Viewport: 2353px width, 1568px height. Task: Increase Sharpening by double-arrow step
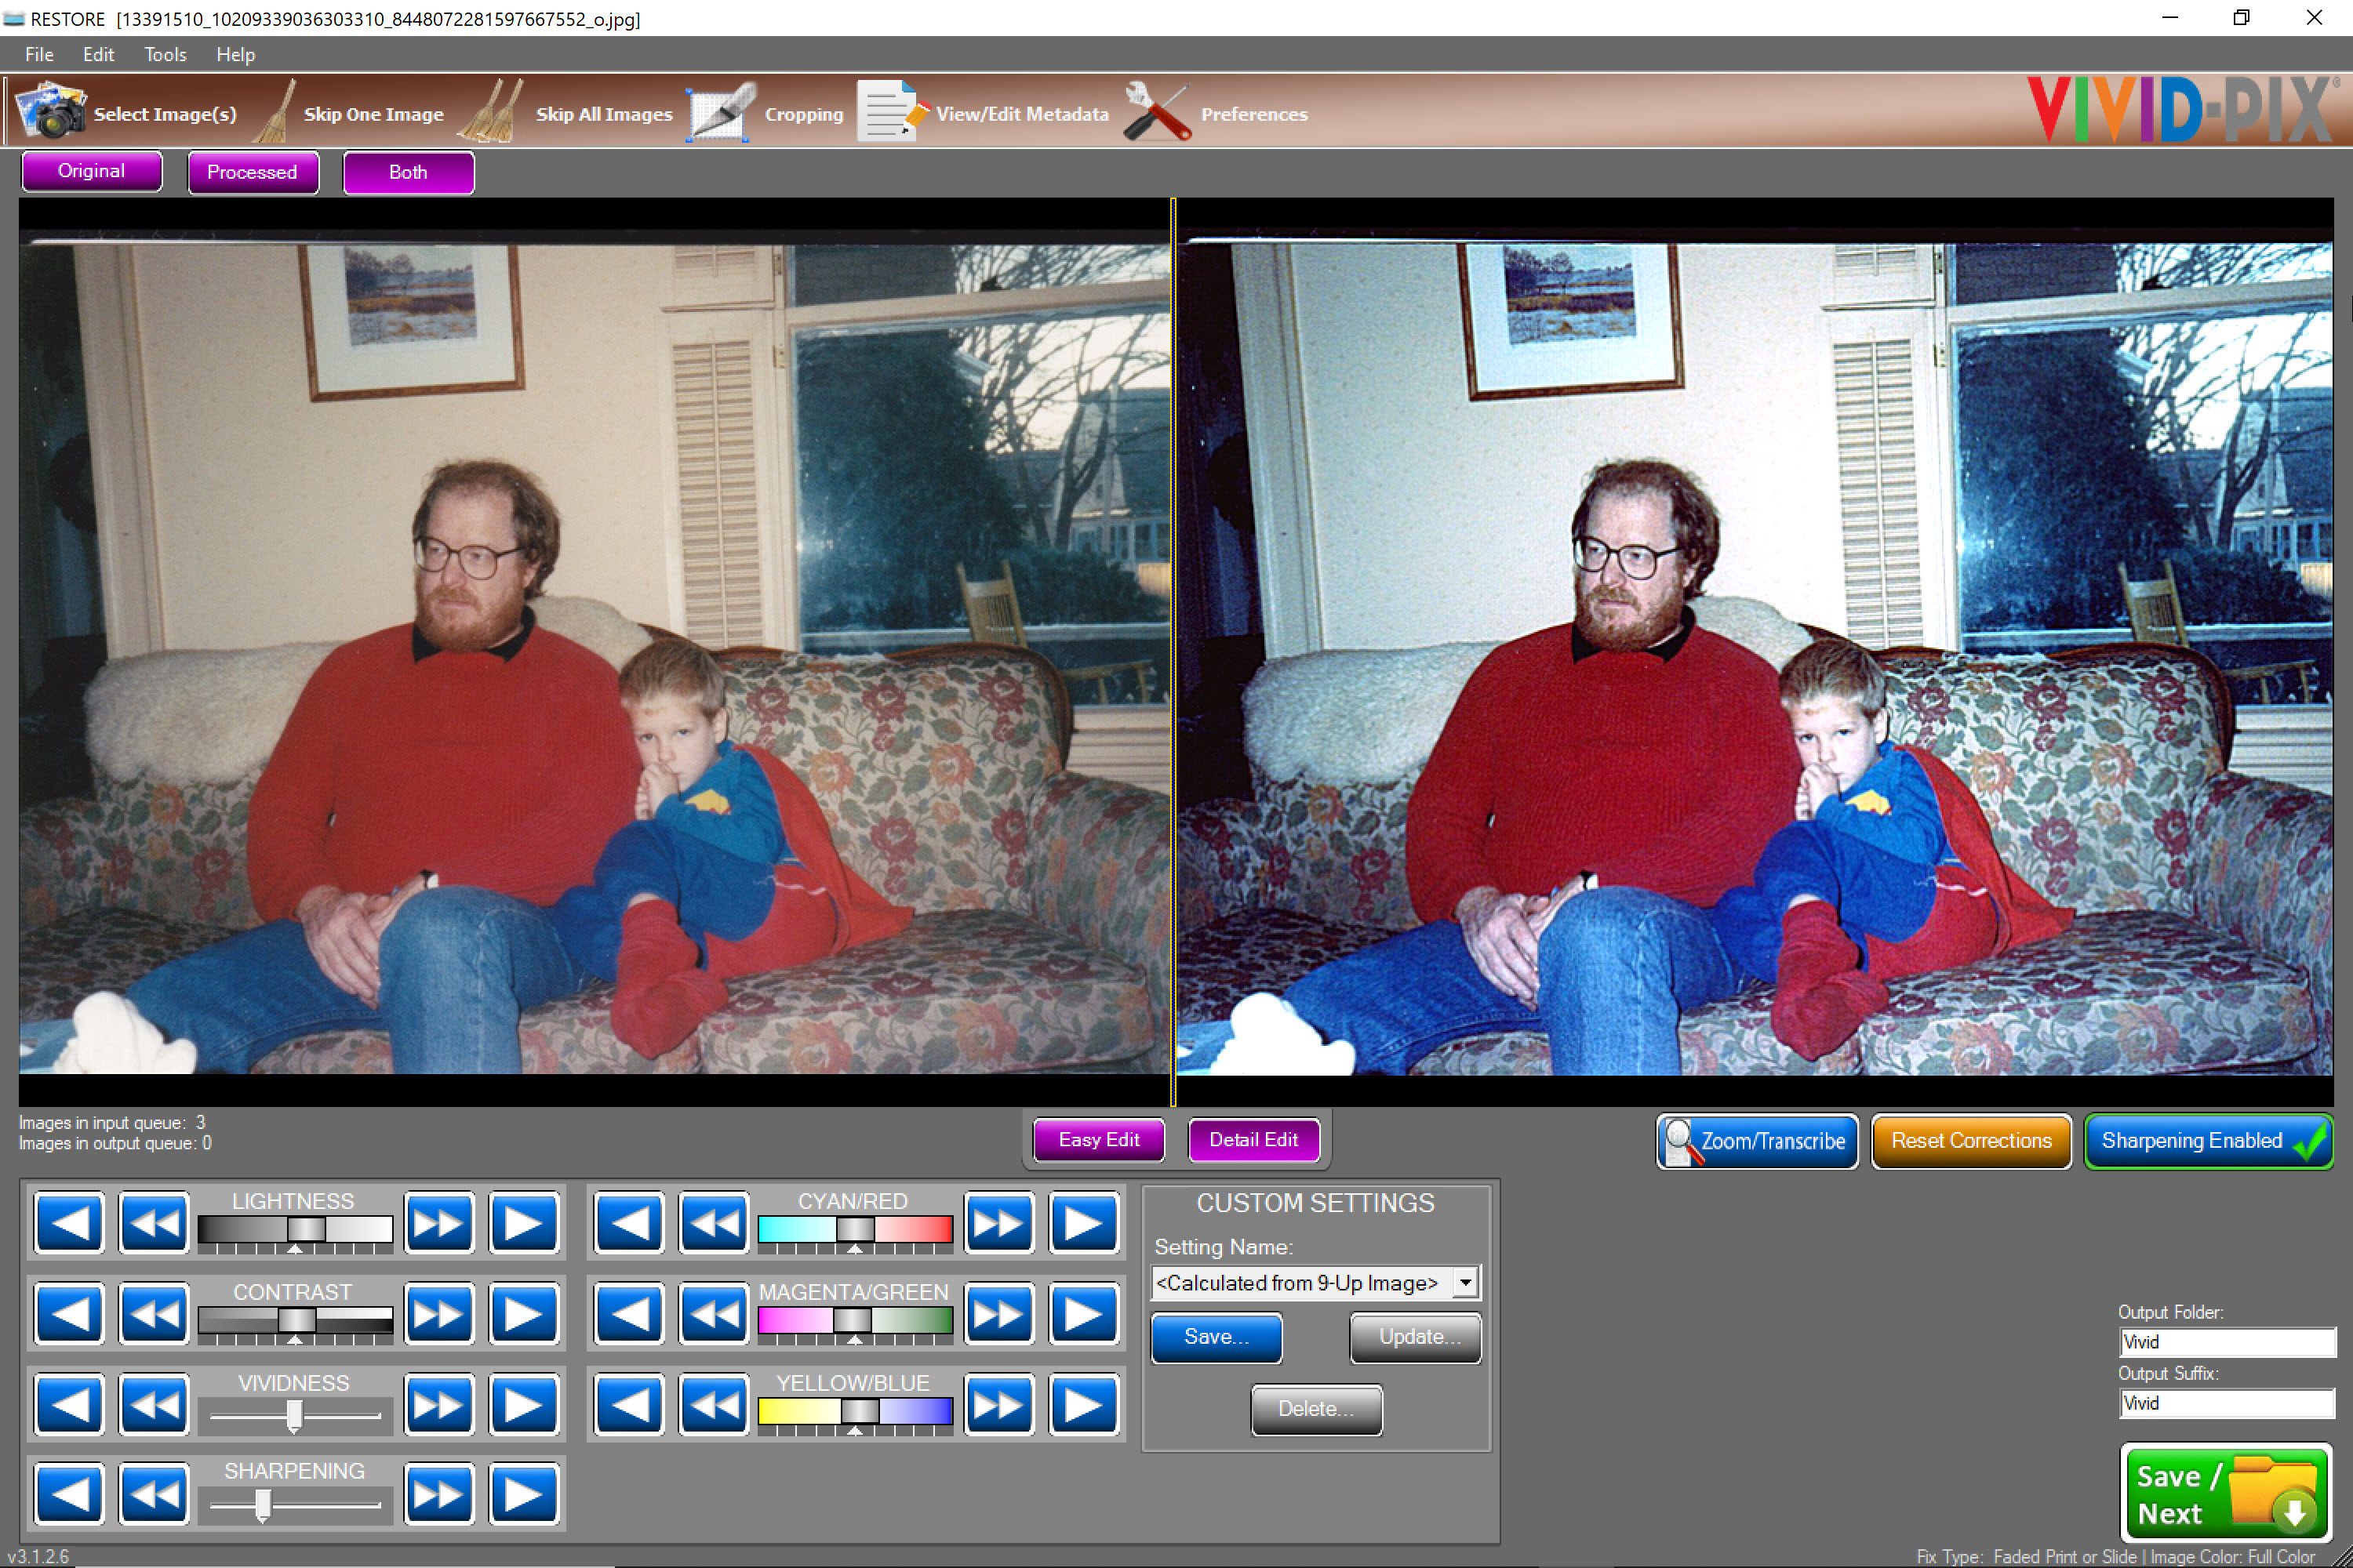tap(439, 1494)
